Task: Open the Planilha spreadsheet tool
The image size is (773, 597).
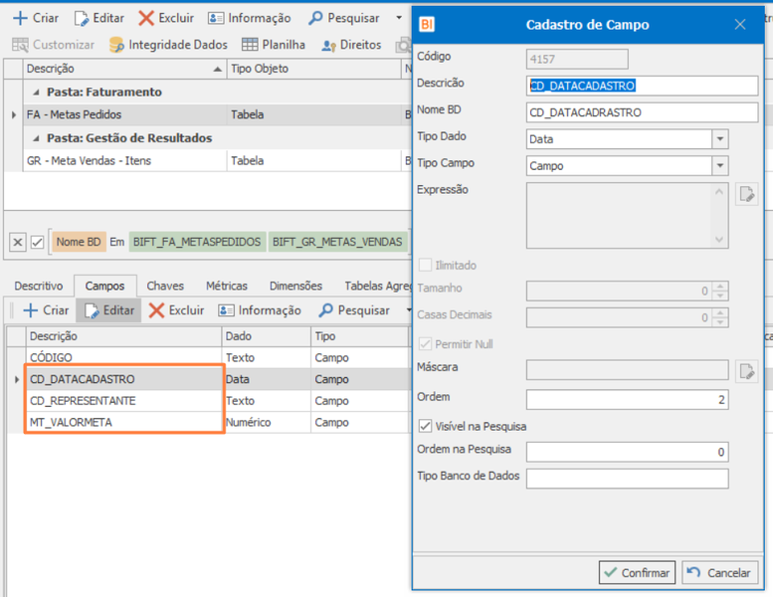Action: click(x=274, y=45)
